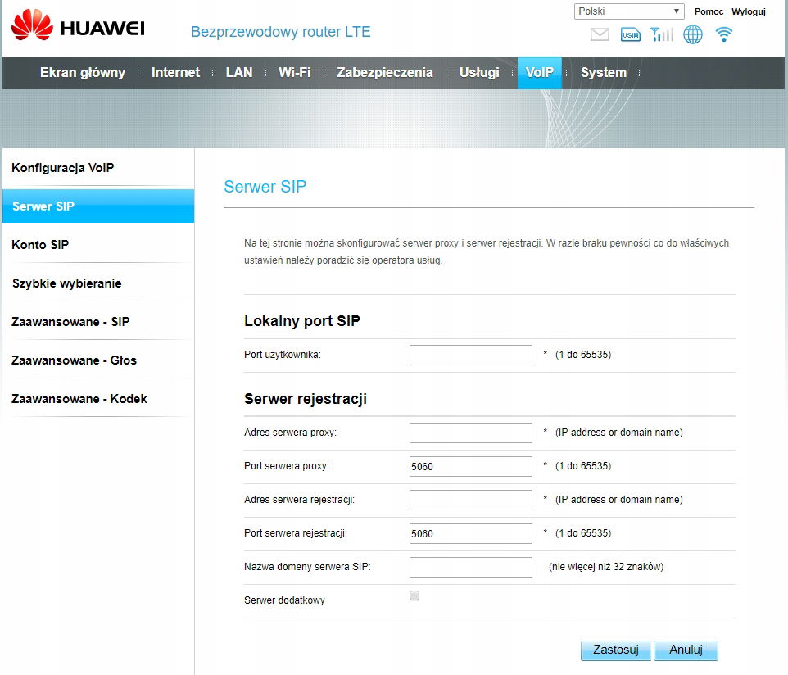Screen dimensions: 788x675
Task: Click the envelope messages icon
Action: [x=600, y=34]
